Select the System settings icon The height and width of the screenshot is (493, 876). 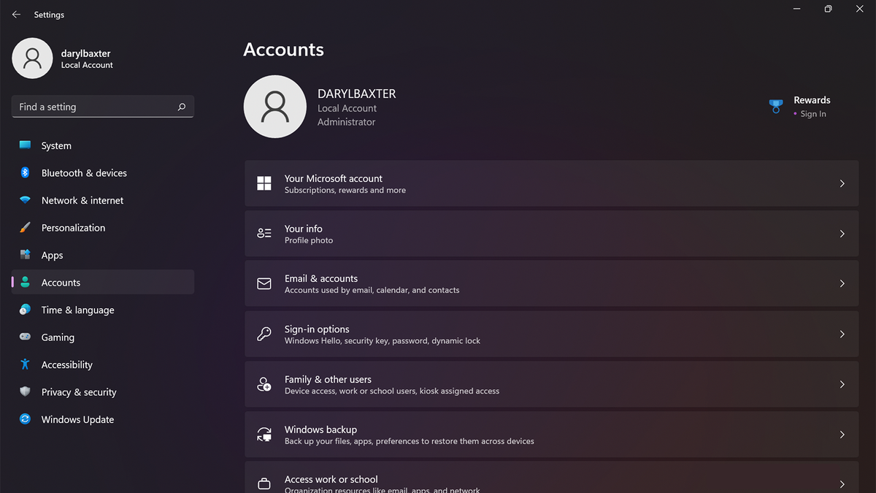(26, 145)
